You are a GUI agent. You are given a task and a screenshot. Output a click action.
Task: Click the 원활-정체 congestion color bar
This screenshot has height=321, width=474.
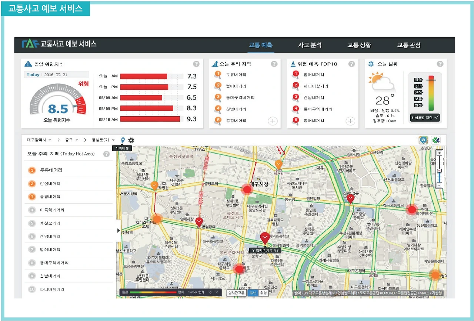[153, 292]
